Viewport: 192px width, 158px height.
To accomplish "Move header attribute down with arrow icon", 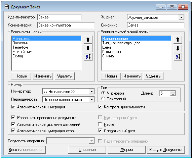I will tap(88, 48).
